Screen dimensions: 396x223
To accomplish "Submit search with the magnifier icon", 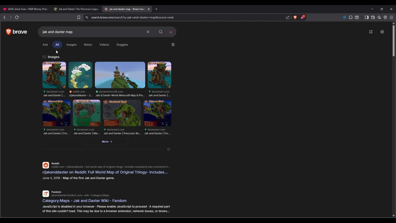I will [161, 32].
